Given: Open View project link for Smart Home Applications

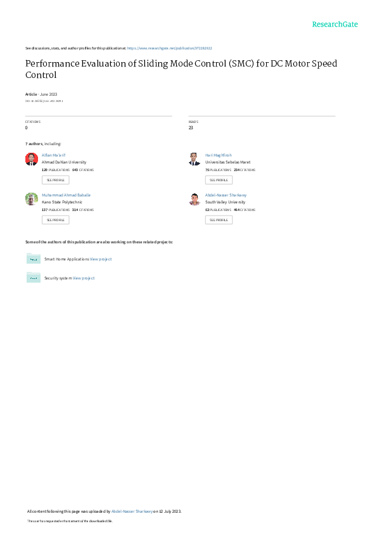Looking at the screenshot, I should (101, 259).
